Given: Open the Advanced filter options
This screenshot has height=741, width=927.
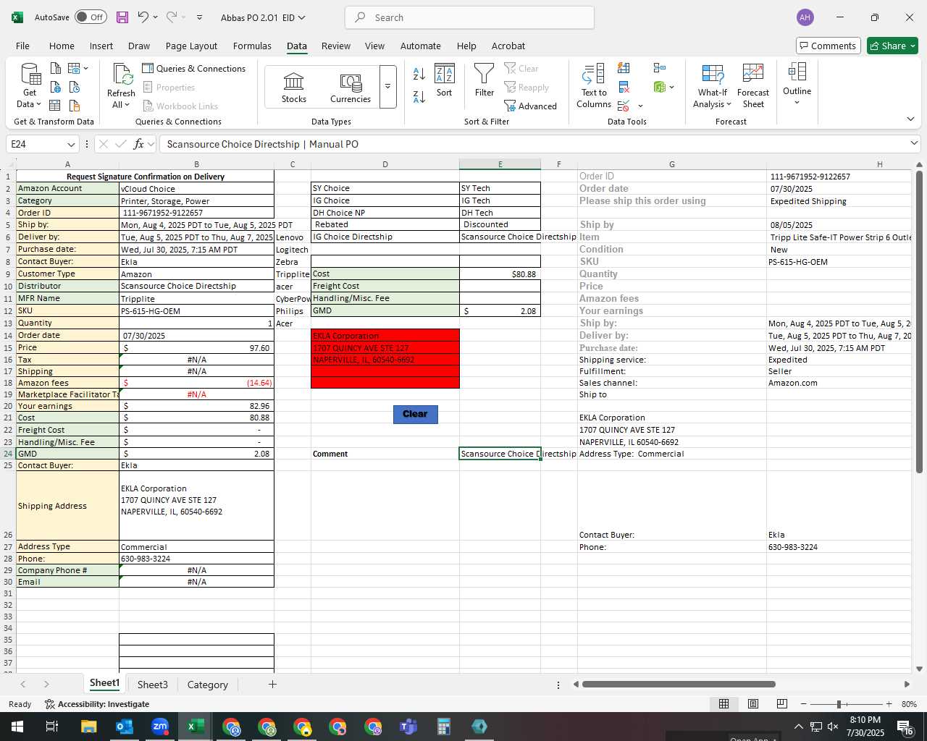Looking at the screenshot, I should [531, 106].
